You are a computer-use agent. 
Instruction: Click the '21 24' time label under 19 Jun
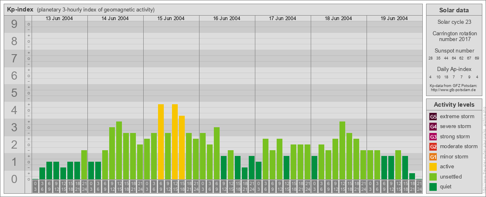click(x=419, y=186)
